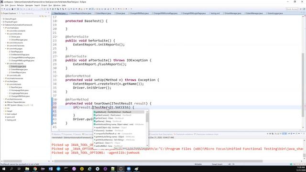Select BaseTest.java in Project Explorer tree
Screen dimensions: 306x172
16,87
